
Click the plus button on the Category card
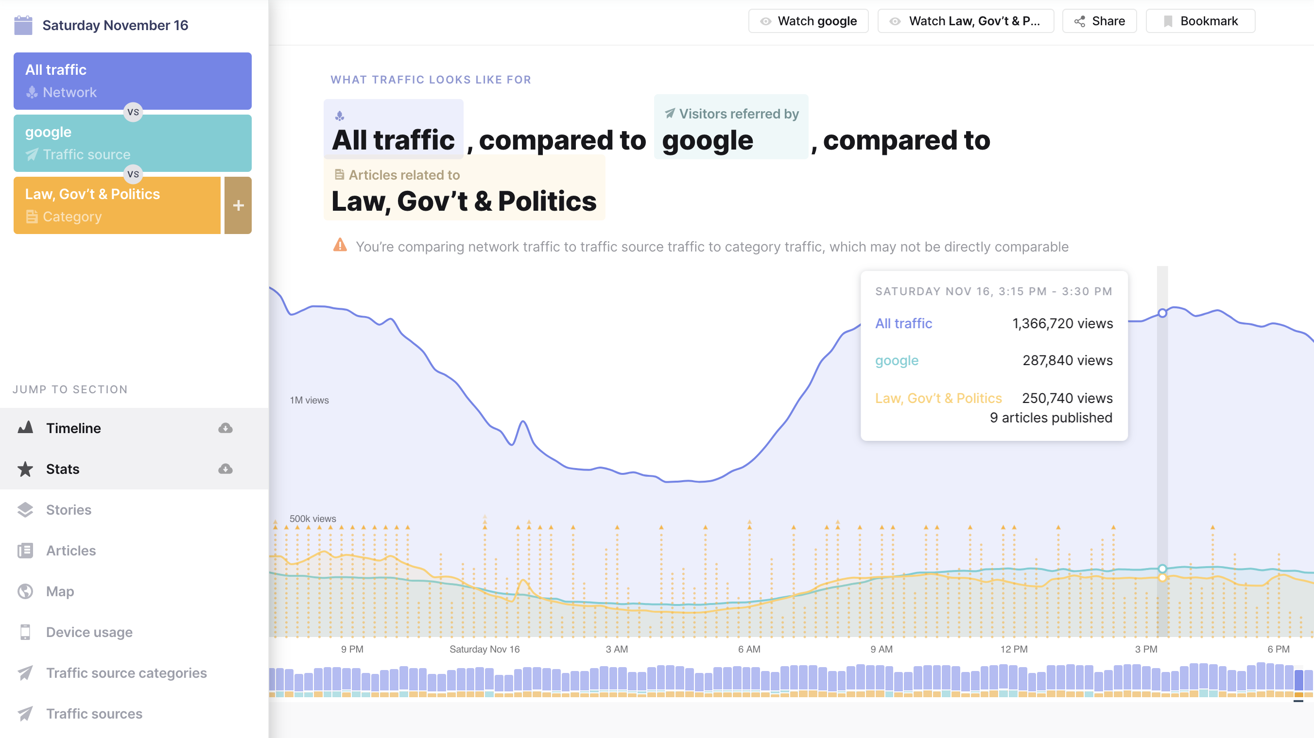click(x=238, y=205)
